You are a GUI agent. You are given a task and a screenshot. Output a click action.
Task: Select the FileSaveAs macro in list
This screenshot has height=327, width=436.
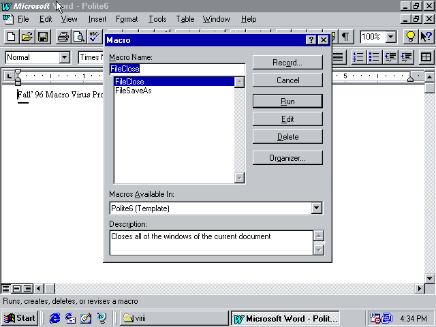pyautogui.click(x=174, y=91)
